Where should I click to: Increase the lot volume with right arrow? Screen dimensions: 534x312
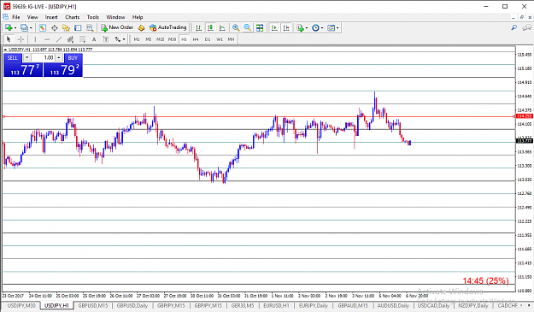pos(59,58)
